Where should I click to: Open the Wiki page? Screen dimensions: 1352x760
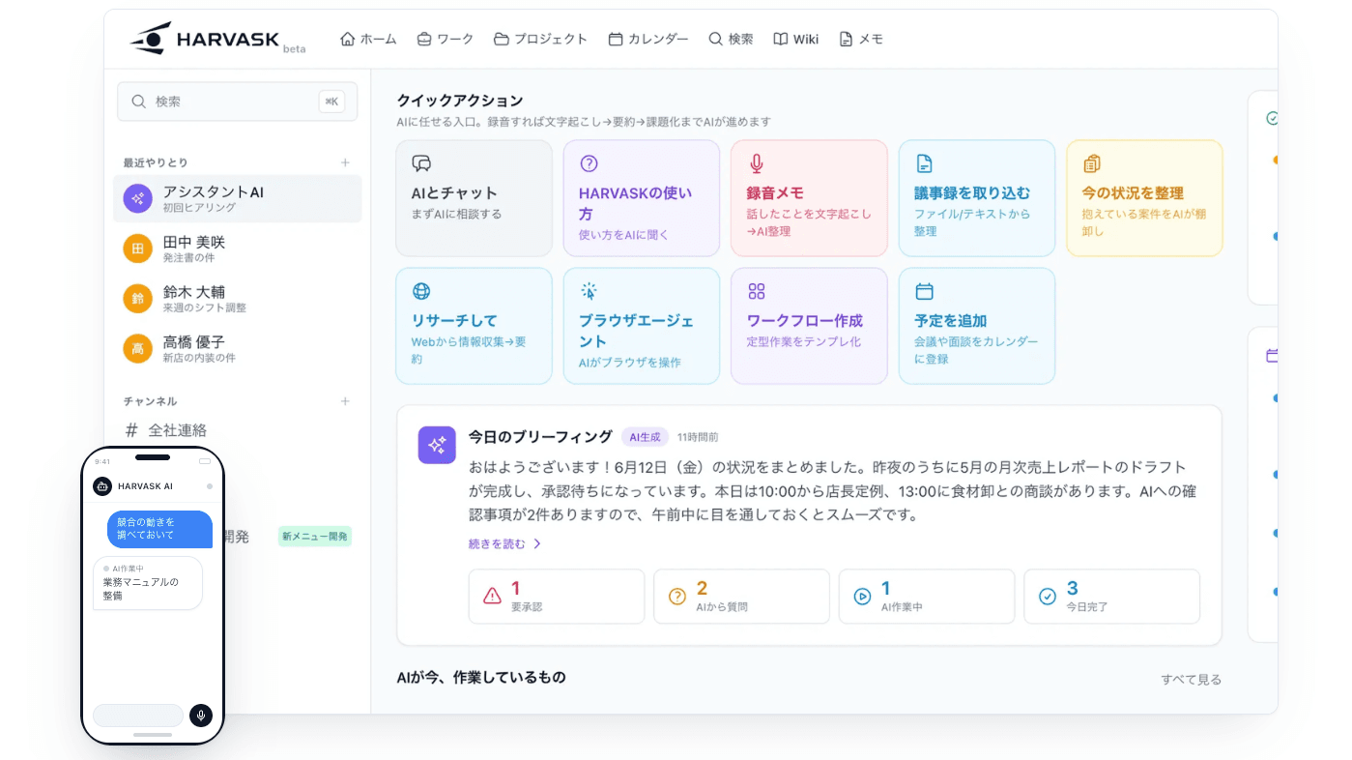pyautogui.click(x=795, y=39)
